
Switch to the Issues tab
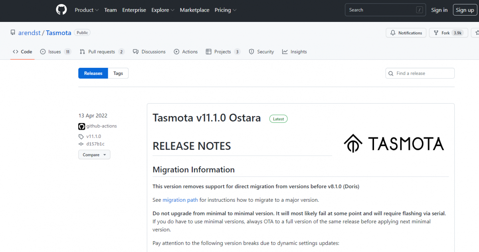coord(56,52)
